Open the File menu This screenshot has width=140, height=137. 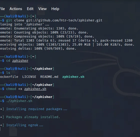[x=2, y=9]
